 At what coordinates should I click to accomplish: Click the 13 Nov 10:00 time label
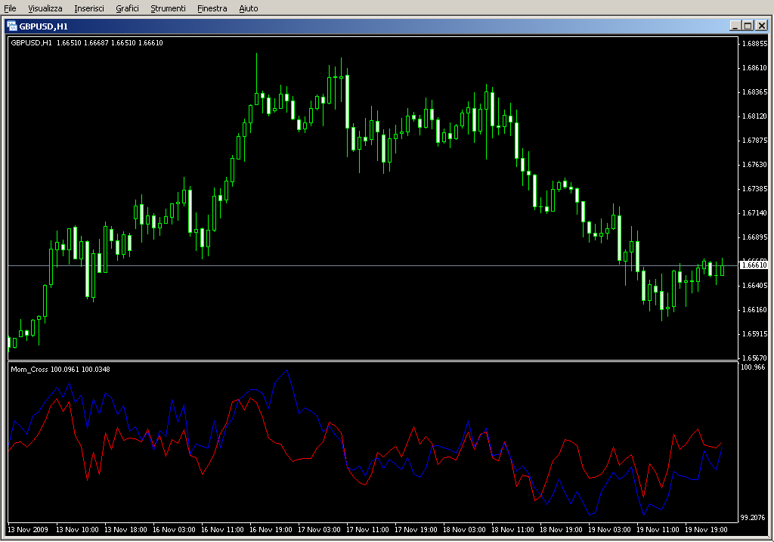[77, 530]
